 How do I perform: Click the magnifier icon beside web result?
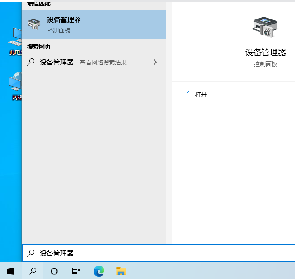pos(31,62)
